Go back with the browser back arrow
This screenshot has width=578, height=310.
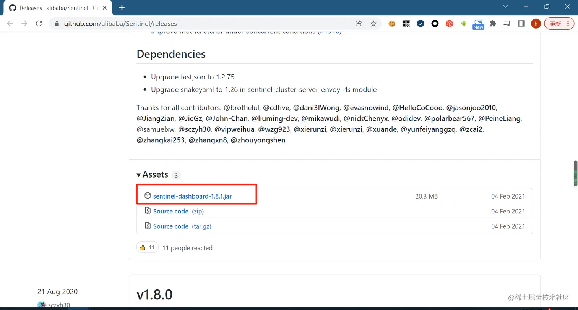click(10, 24)
